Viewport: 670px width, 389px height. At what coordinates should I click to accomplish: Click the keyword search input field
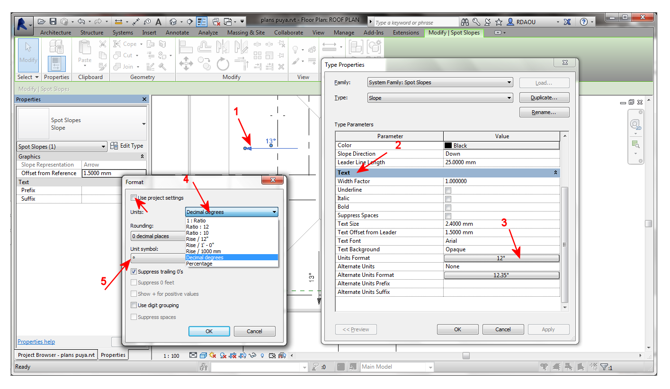coord(416,22)
